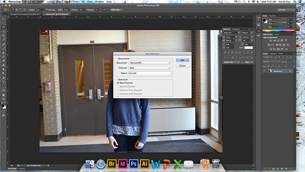
Task: Switch to the Paths tab
Action: (x=281, y=54)
